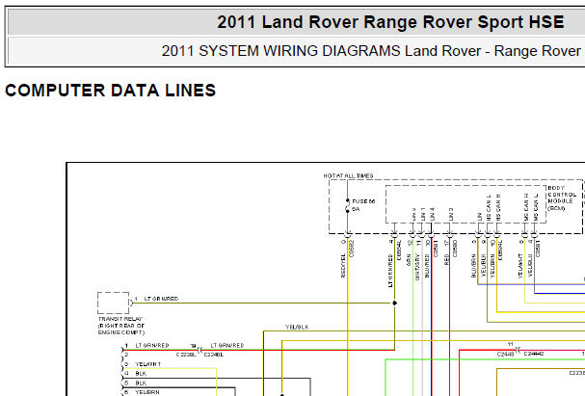Click the 'C0580' connector label
This screenshot has width=585, height=396.
point(455,249)
